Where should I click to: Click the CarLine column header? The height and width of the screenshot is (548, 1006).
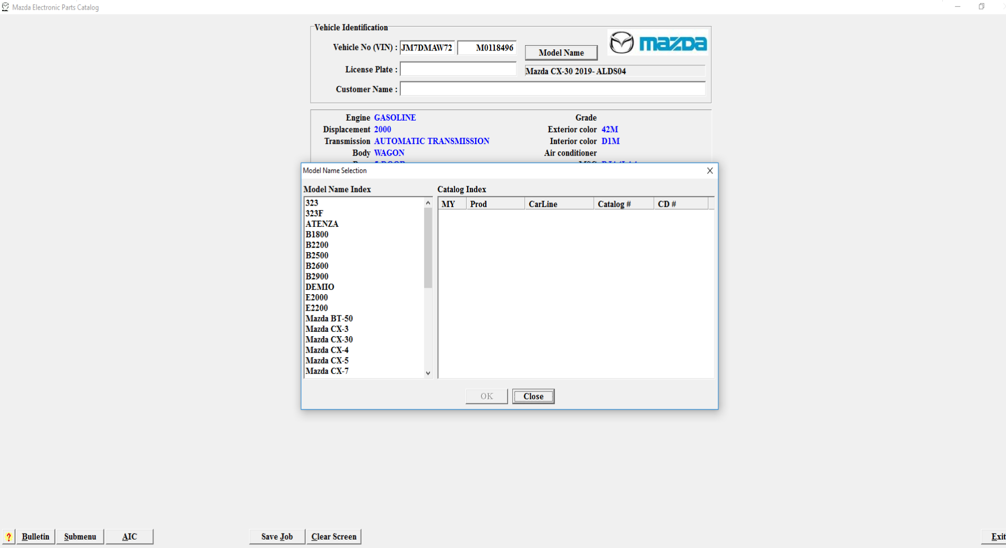[558, 204]
